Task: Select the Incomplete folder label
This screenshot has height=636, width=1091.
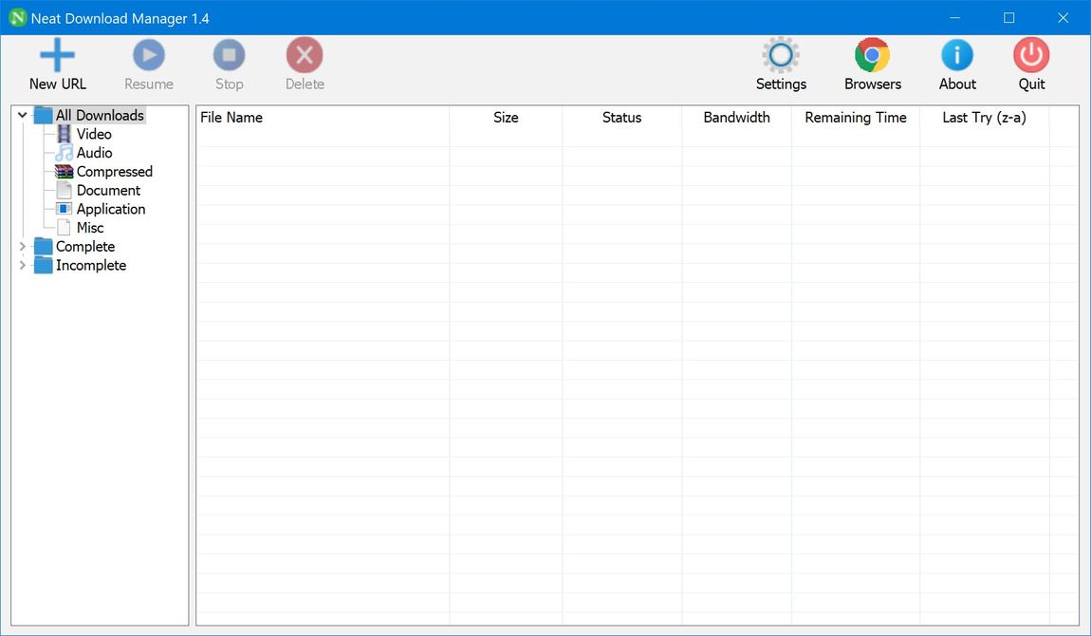Action: [x=90, y=265]
